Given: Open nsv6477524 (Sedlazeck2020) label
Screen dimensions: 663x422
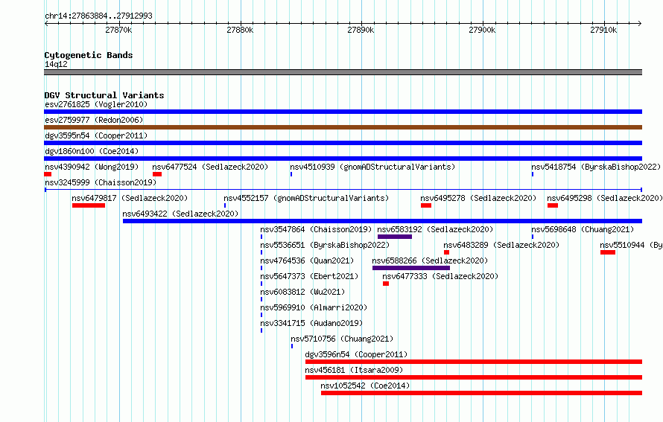Looking at the screenshot, I should 210,167.
